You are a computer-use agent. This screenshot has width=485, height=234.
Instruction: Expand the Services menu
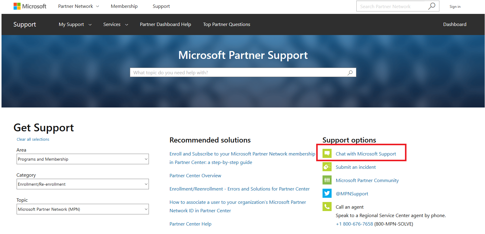tap(116, 24)
